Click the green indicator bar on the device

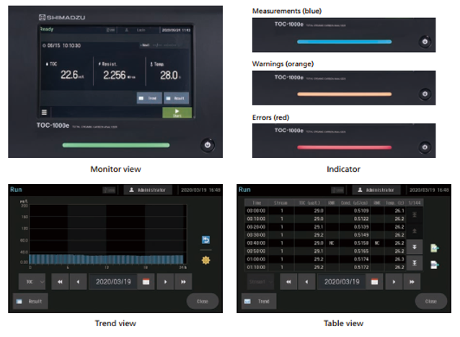click(x=116, y=145)
